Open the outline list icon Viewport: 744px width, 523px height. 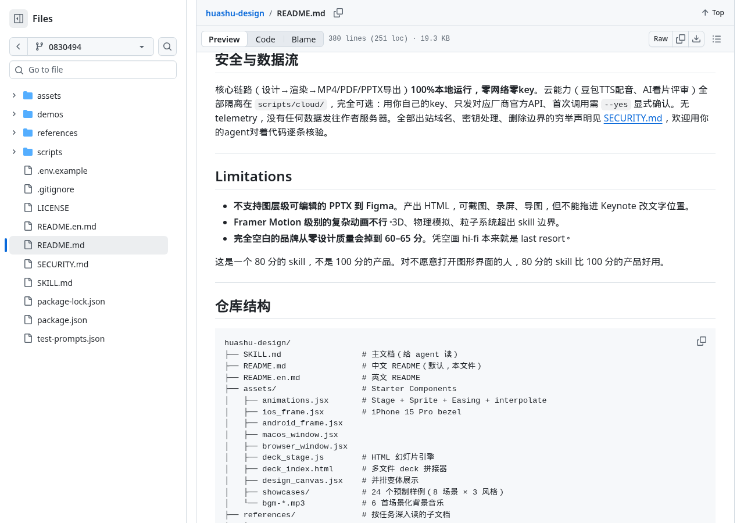pos(717,39)
